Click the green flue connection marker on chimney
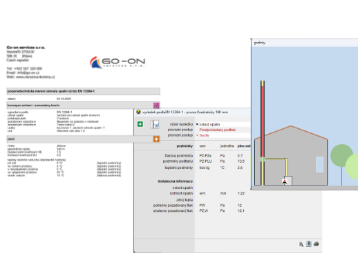This screenshot has height=267, width=358. (262, 159)
